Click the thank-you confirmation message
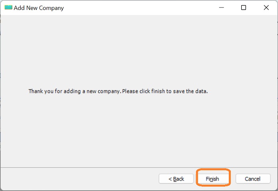 [x=118, y=91]
